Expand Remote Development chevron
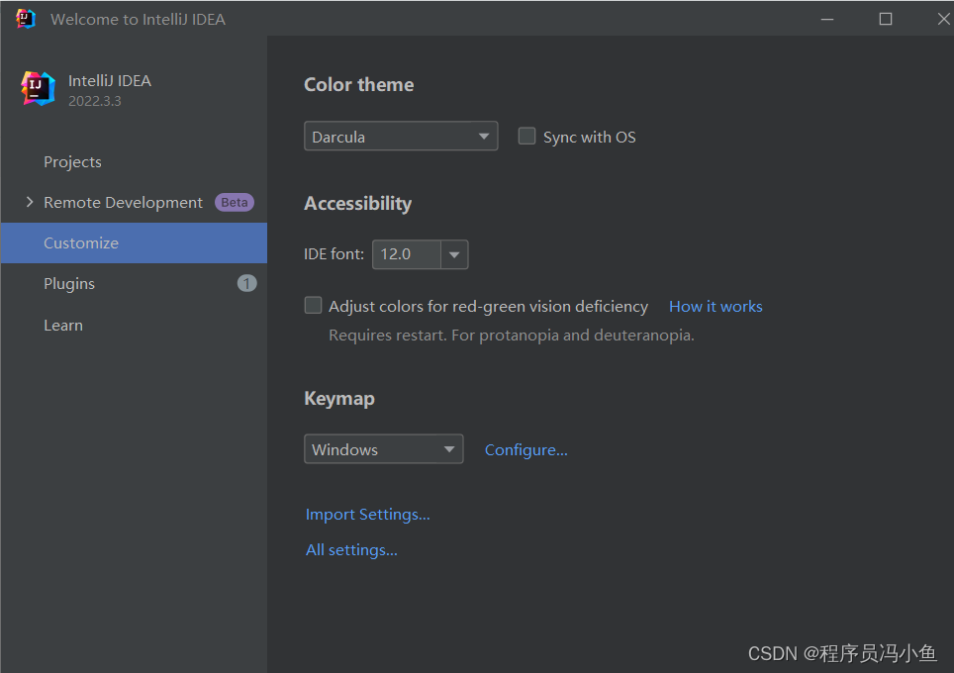This screenshot has width=954, height=673. [30, 202]
